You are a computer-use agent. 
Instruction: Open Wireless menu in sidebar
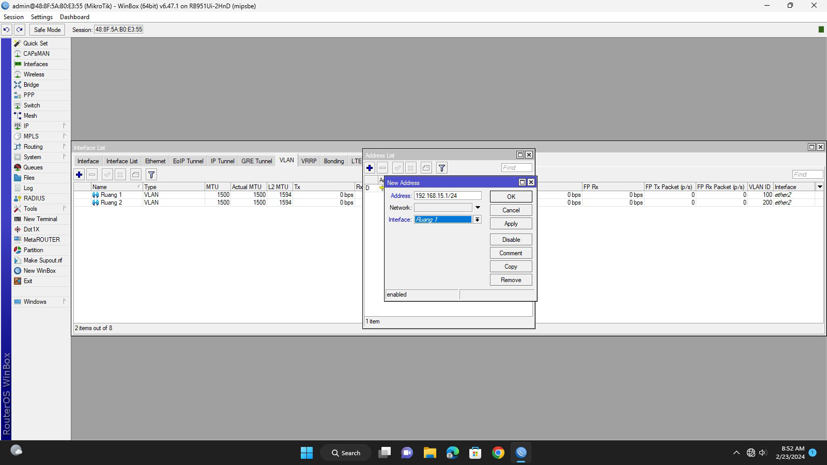point(34,74)
